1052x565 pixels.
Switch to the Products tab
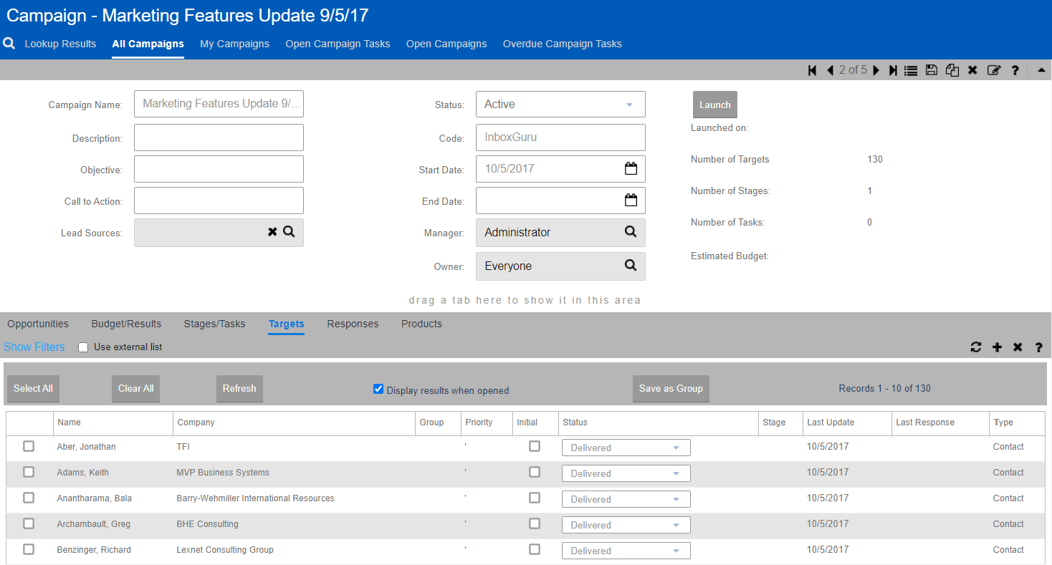coord(421,324)
